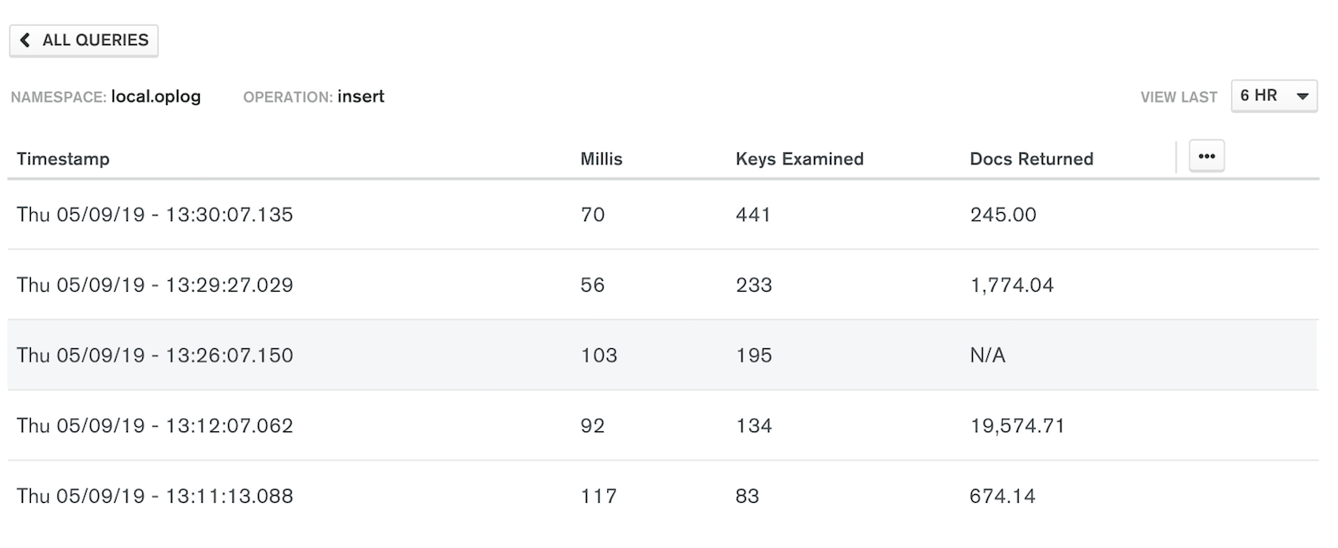Screen dimensions: 1338x548
Task: Click the 19,574.71 docs returned value
Action: tap(1017, 426)
